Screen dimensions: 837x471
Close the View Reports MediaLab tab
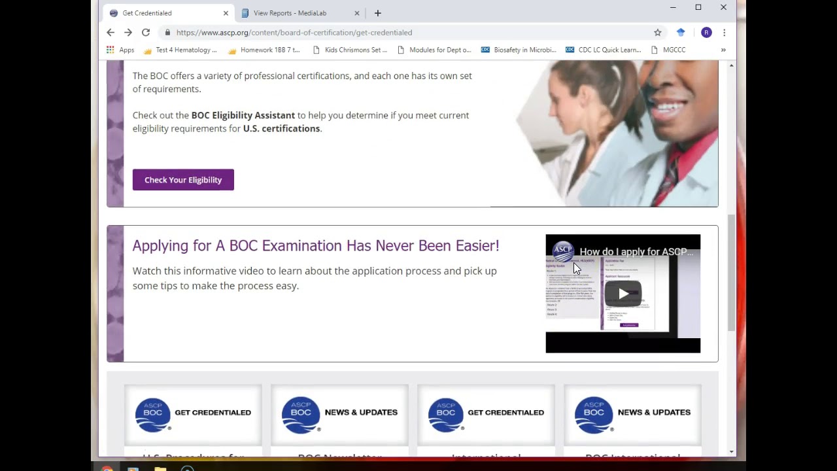coord(357,13)
